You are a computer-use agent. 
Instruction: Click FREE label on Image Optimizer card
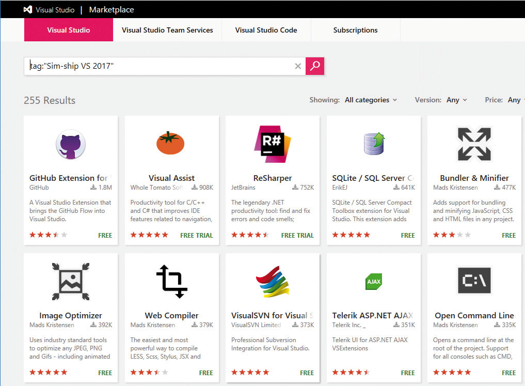click(105, 373)
